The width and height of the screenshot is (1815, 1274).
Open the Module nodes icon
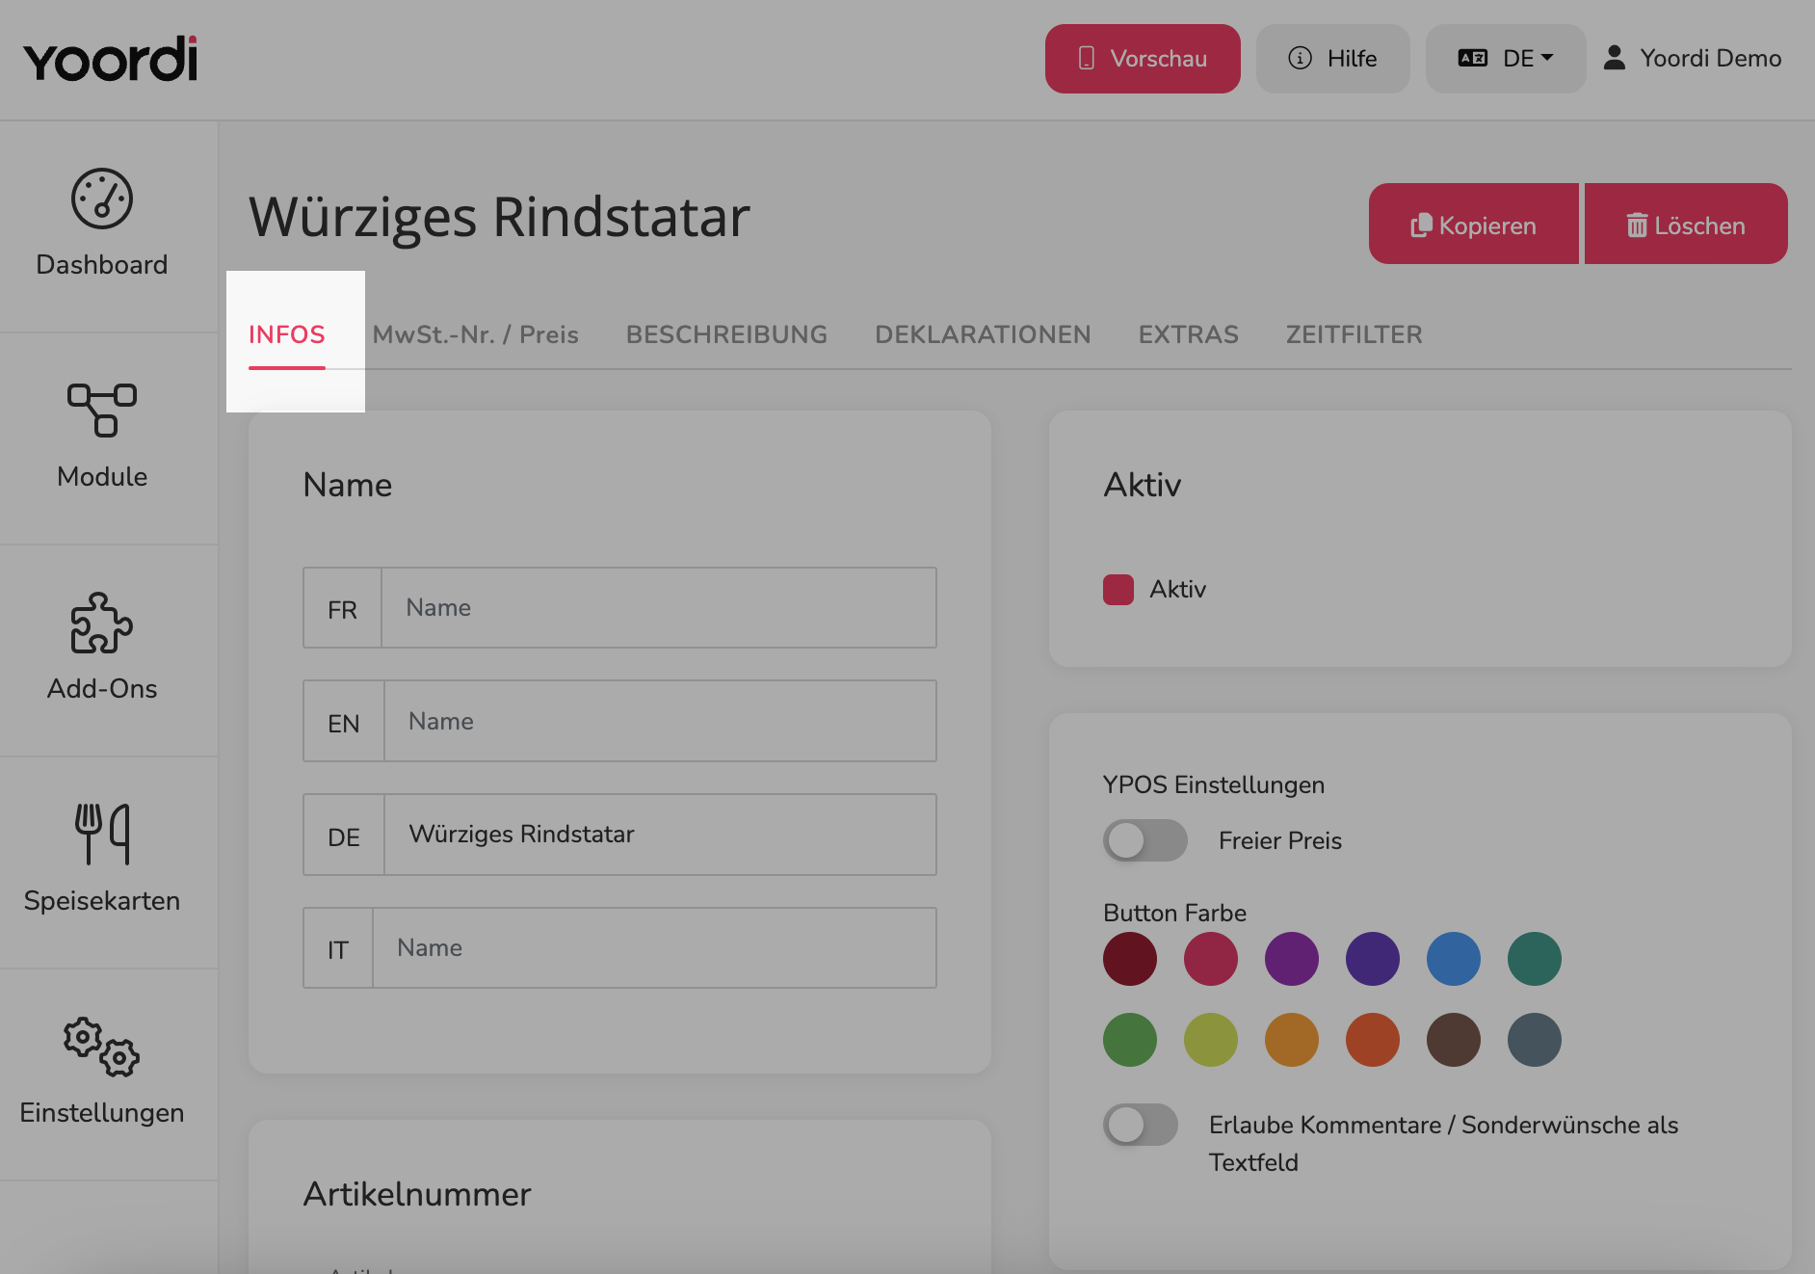[102, 410]
